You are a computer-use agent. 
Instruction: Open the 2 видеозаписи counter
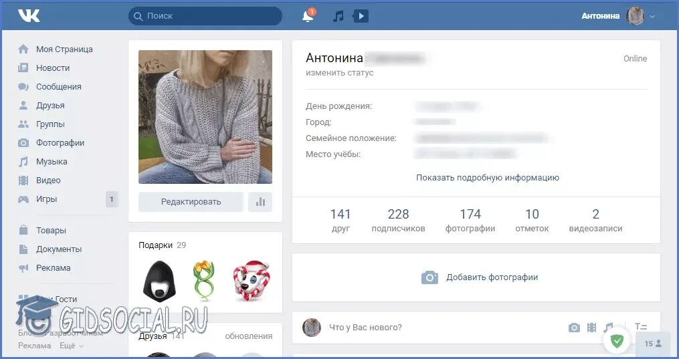[595, 220]
